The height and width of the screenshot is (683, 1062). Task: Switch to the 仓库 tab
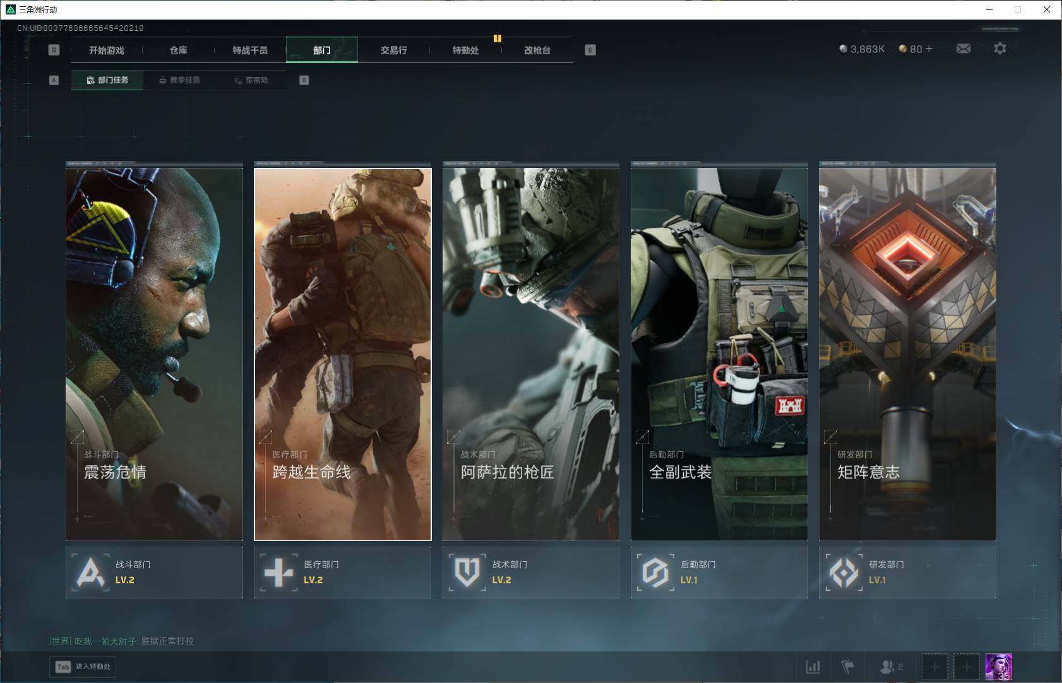(178, 50)
